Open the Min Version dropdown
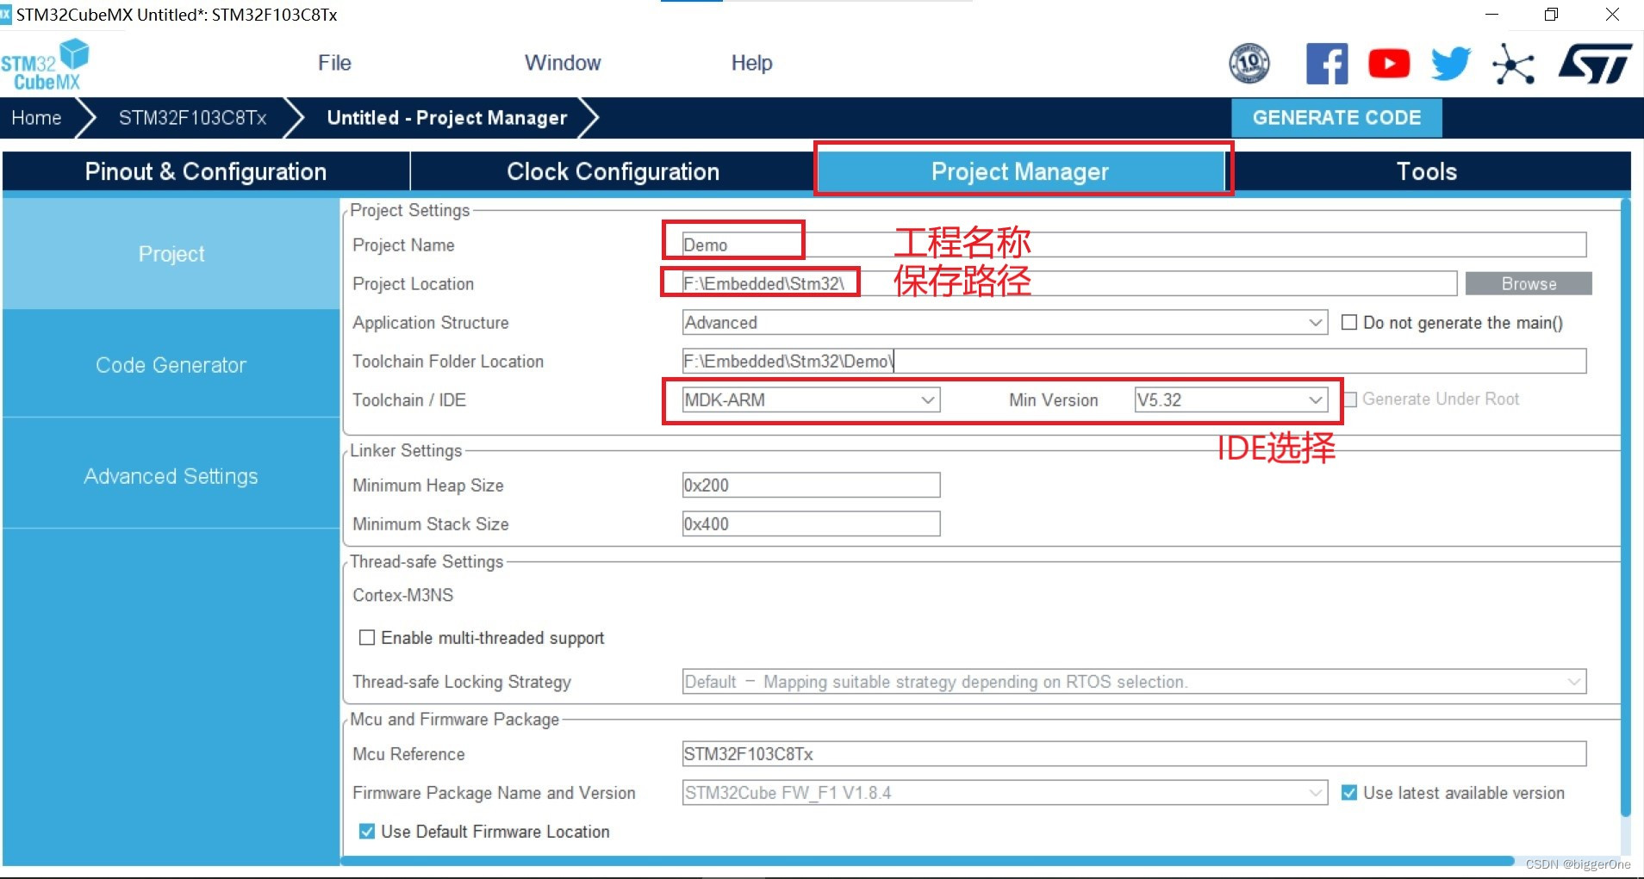 click(1230, 399)
